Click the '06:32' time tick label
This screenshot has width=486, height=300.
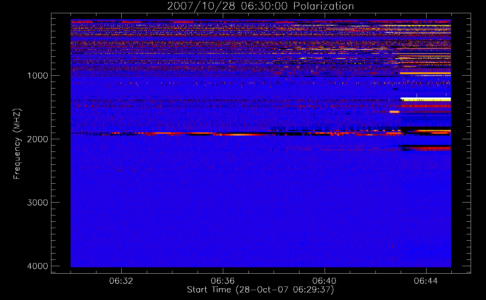[121, 281]
